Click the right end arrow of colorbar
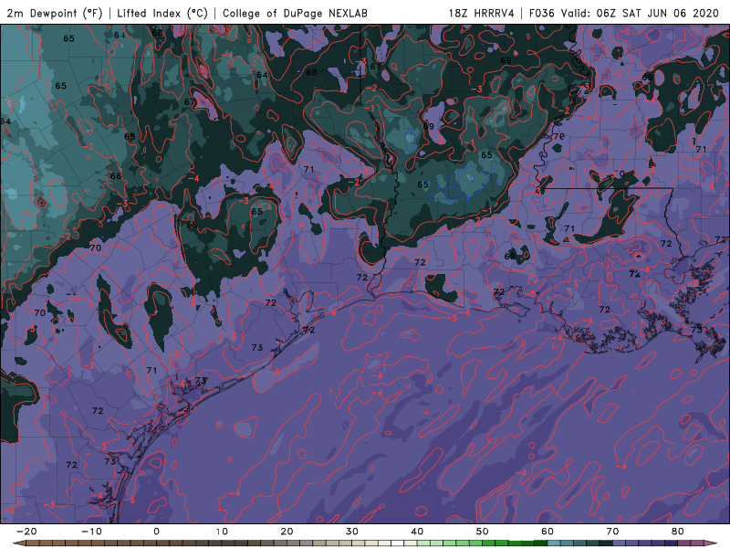730x548 pixels. click(x=711, y=543)
